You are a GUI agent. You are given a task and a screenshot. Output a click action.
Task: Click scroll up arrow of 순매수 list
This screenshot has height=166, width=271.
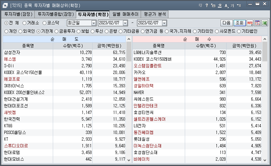coord(265,39)
